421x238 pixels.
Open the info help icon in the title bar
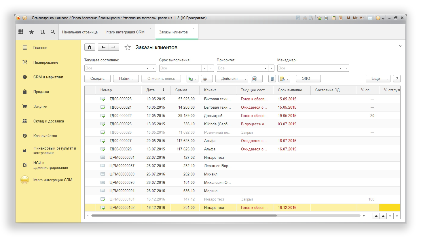[378, 18]
